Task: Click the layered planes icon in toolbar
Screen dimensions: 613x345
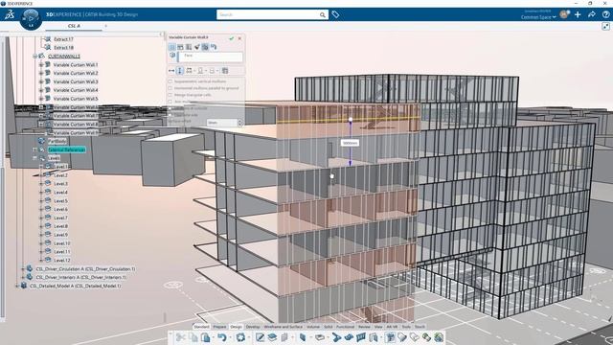Action: [272, 337]
